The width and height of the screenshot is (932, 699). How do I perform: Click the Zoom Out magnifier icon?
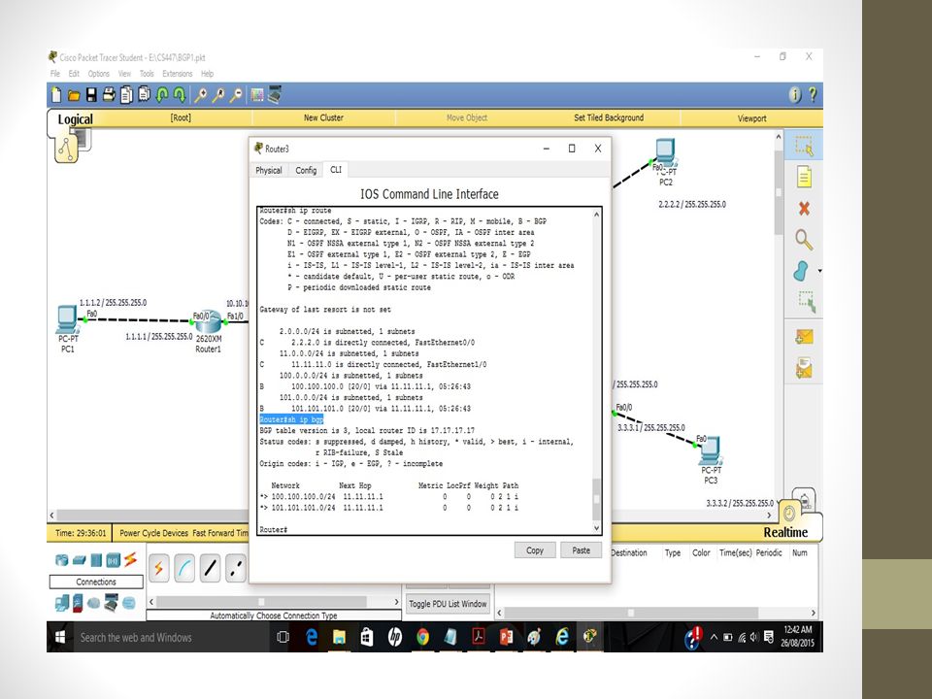coord(237,95)
